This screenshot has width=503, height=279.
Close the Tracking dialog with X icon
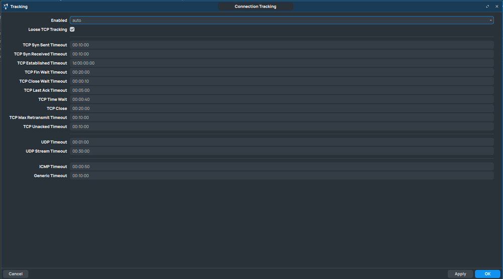[x=496, y=7]
